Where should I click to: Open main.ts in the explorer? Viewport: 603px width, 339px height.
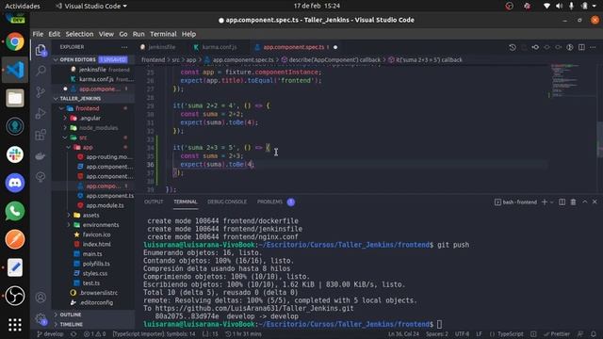(92, 254)
